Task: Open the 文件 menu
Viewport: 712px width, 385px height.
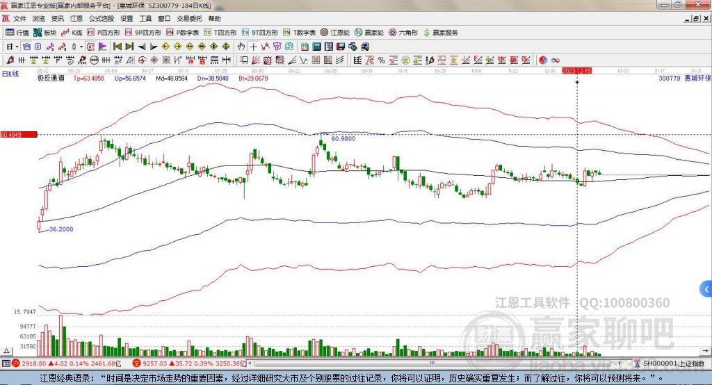Action: (x=19, y=19)
